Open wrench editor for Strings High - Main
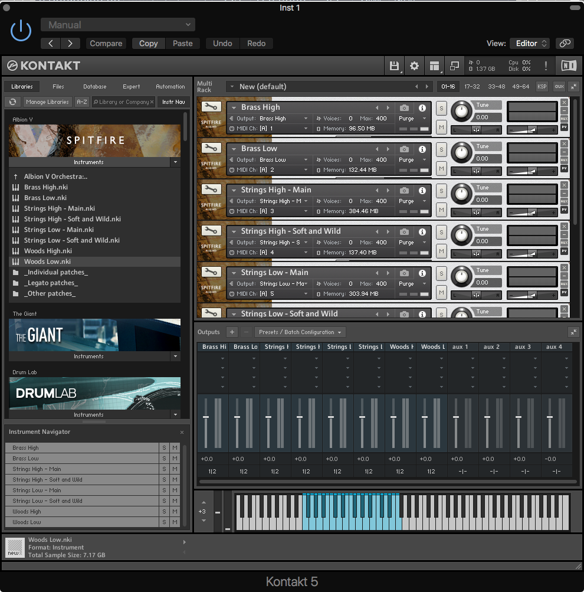Image resolution: width=584 pixels, height=592 pixels. pos(211,189)
